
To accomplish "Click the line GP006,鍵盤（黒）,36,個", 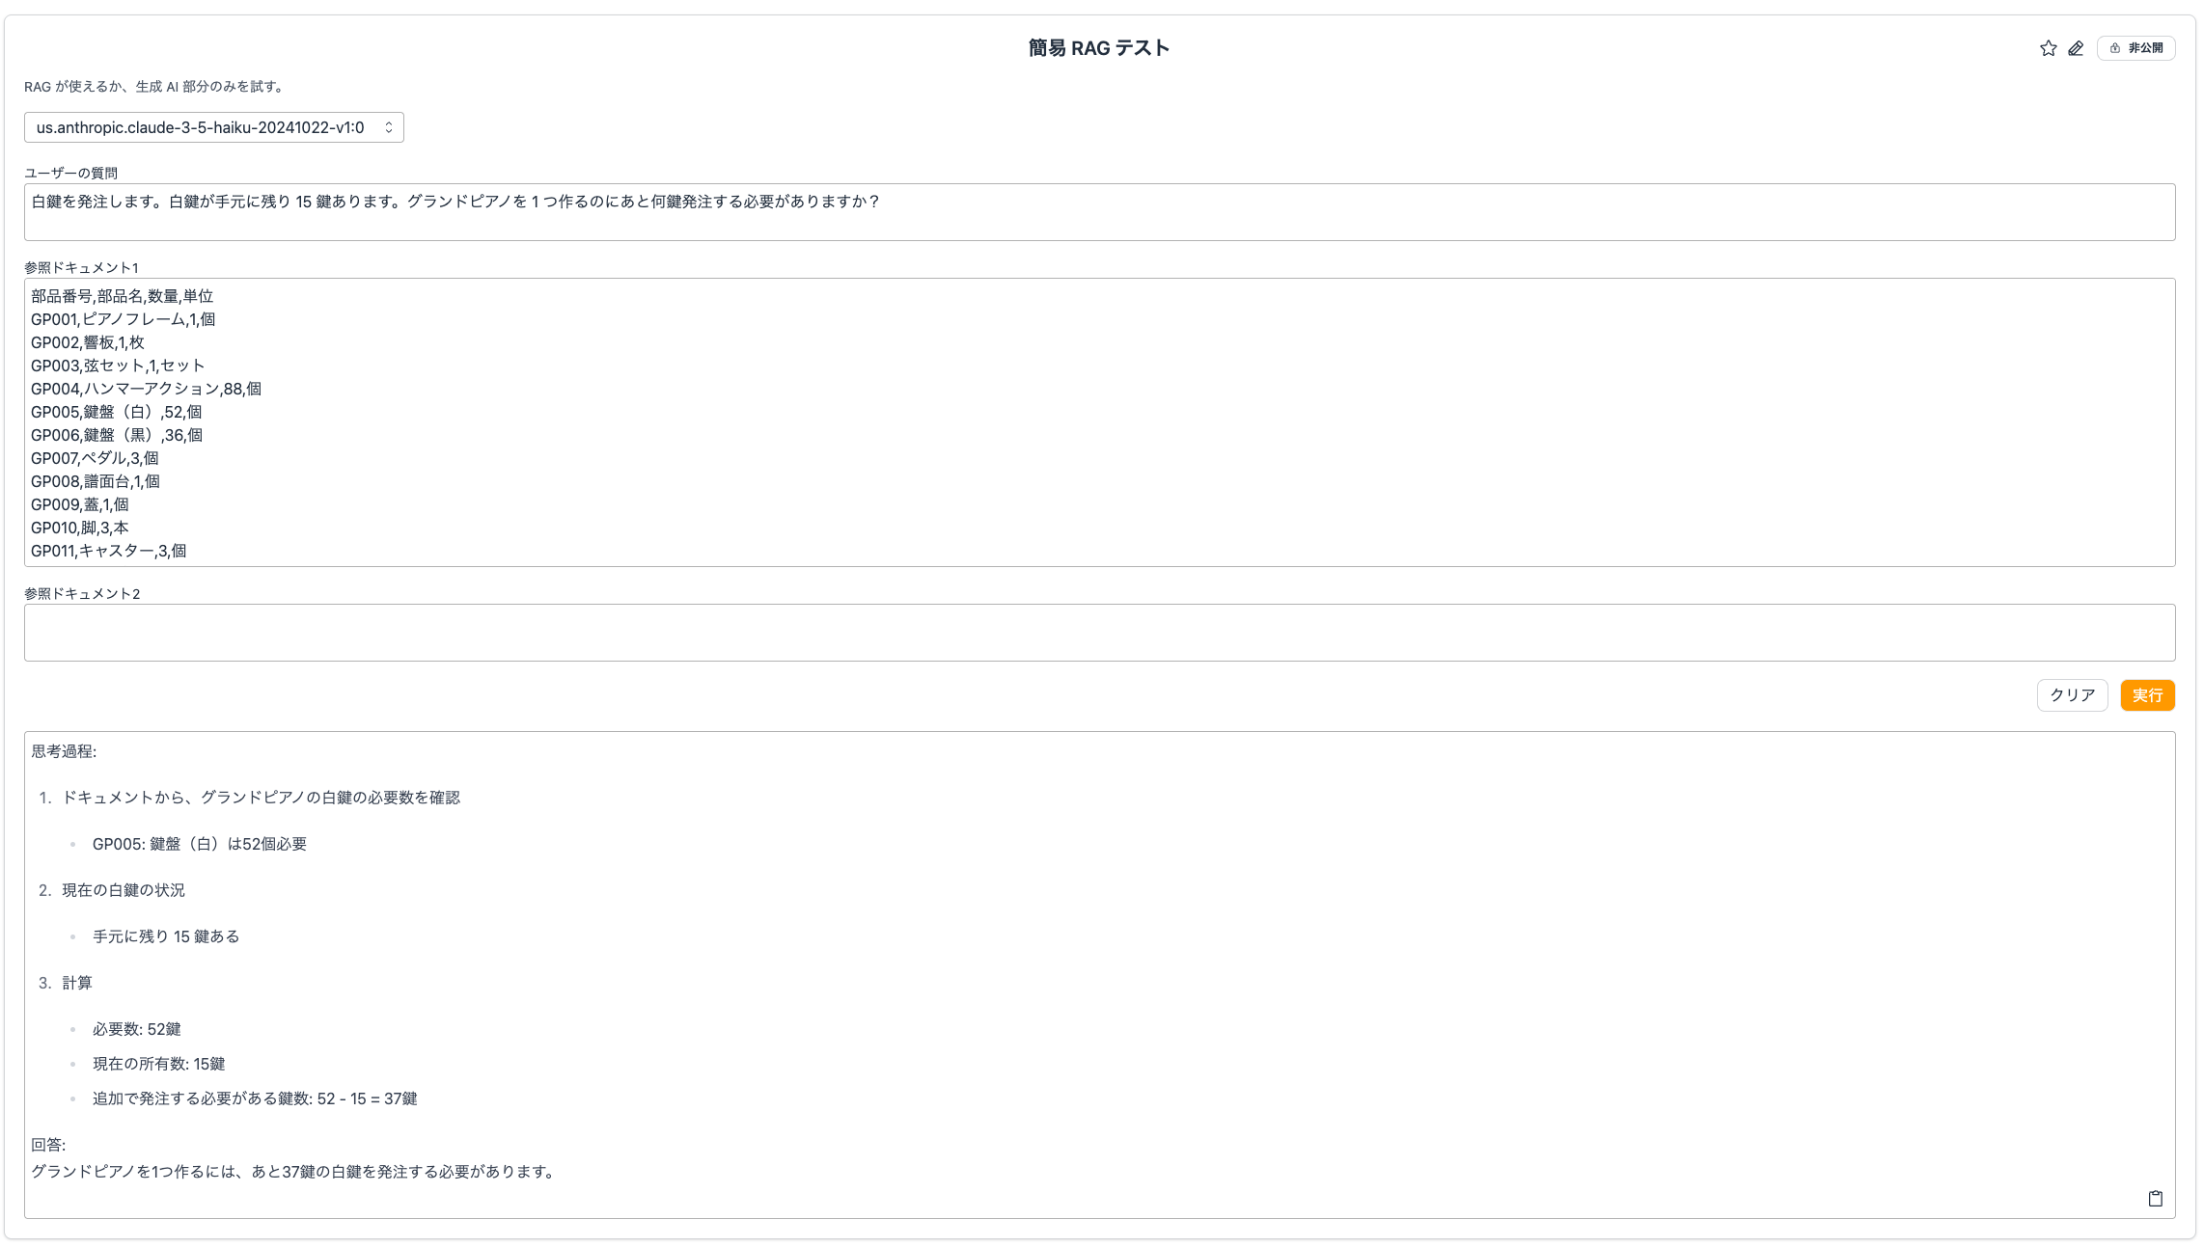I will 117,435.
